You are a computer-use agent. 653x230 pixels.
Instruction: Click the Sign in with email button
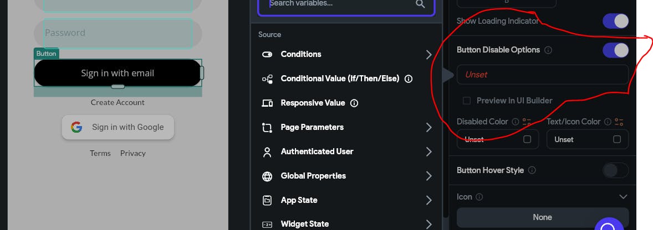point(118,73)
